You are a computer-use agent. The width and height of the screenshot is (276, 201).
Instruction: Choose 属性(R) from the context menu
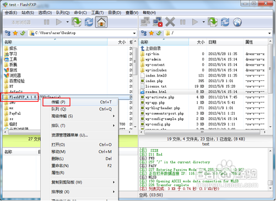pyautogui.click(x=79, y=173)
